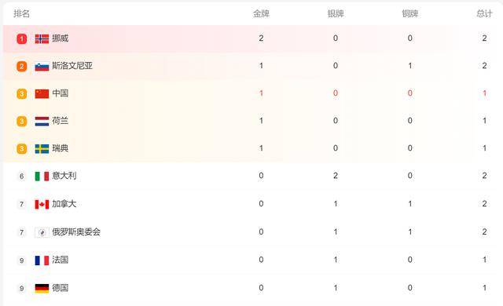Select the 总计 column header
This screenshot has width=503, height=306.
pyautogui.click(x=484, y=14)
